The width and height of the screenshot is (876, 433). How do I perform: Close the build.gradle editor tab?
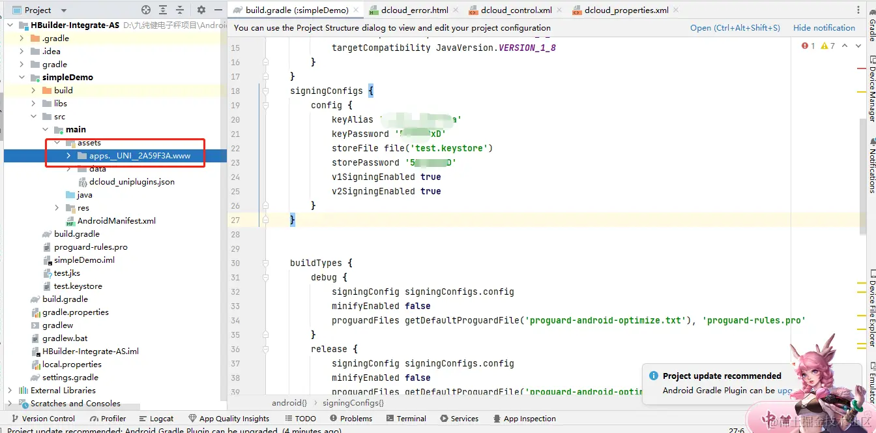point(355,10)
